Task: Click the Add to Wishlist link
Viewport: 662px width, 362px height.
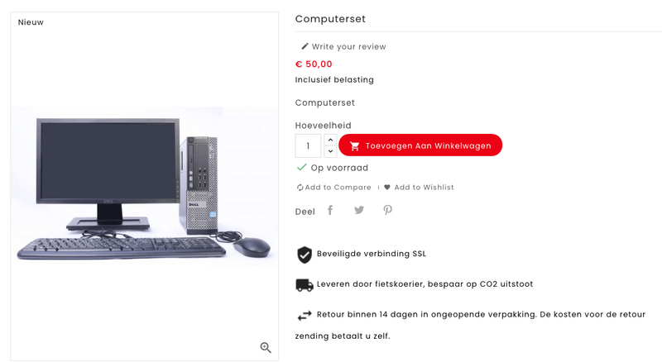Action: click(x=424, y=188)
